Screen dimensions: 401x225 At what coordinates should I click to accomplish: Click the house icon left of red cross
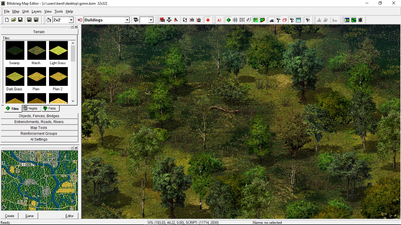click(199, 20)
